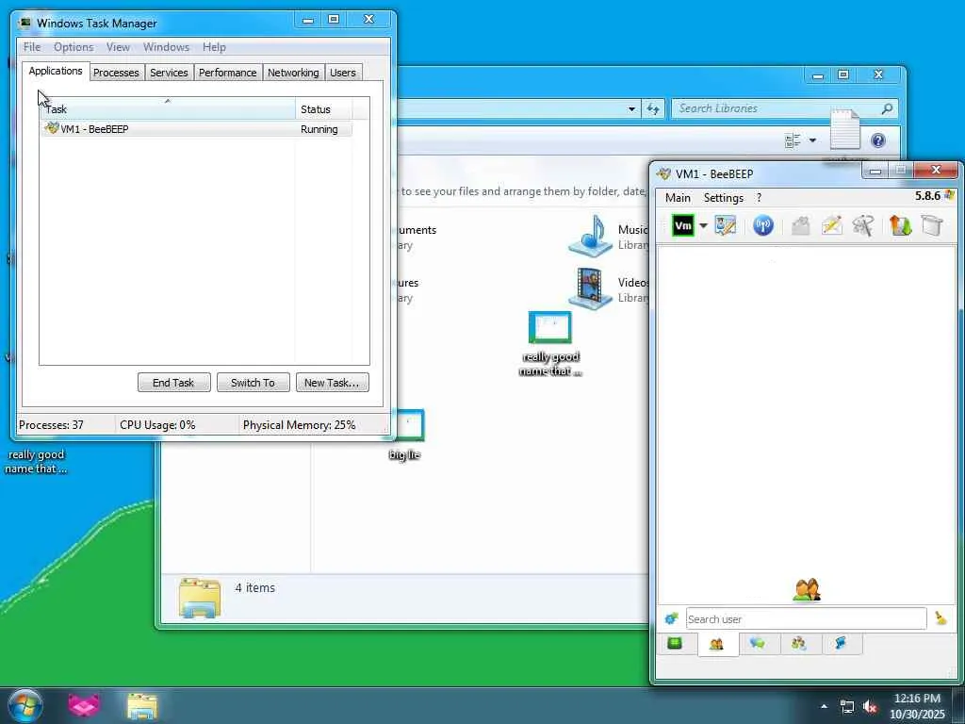Click the CPU Usage: 0% status text
Screen dimensions: 965x724
pos(157,425)
